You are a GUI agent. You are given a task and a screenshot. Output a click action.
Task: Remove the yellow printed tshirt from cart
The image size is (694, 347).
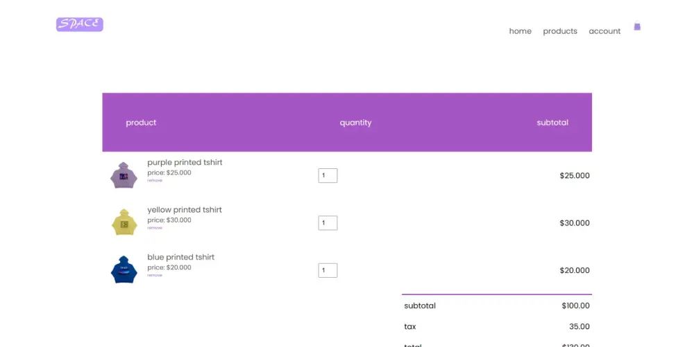[155, 228]
